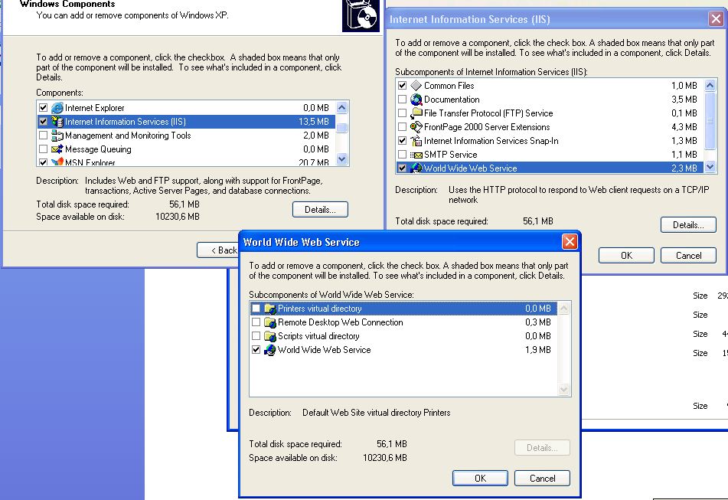Toggle the Internet Explorer checkbox
This screenshot has height=500, width=728.
(x=43, y=108)
